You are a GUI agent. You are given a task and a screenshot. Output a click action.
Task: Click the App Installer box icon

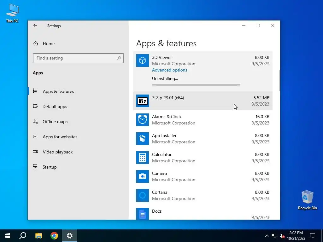(x=143, y=139)
